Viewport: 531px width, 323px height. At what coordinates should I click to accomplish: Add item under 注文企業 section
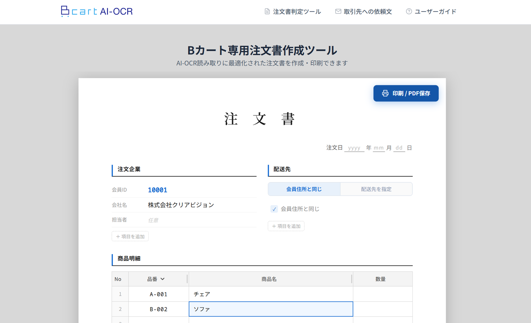(130, 236)
